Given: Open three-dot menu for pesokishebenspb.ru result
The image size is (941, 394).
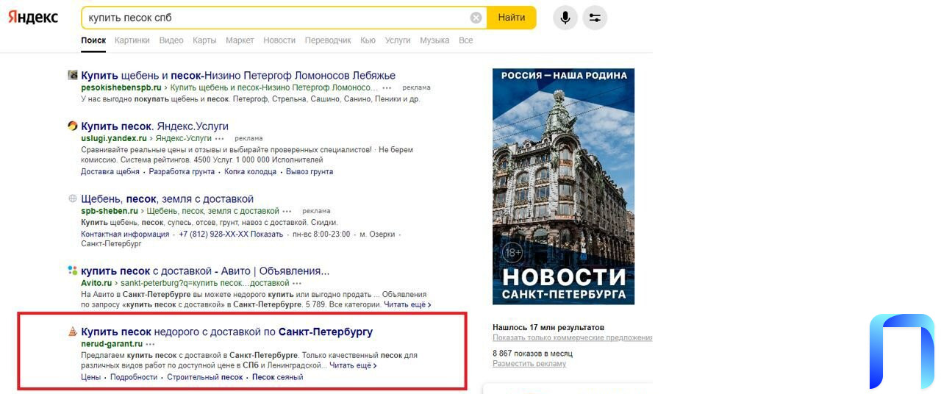Looking at the screenshot, I should 387,87.
